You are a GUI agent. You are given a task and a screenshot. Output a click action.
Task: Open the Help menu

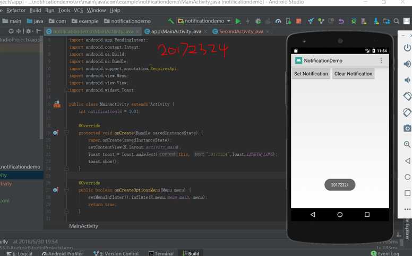(115, 10)
